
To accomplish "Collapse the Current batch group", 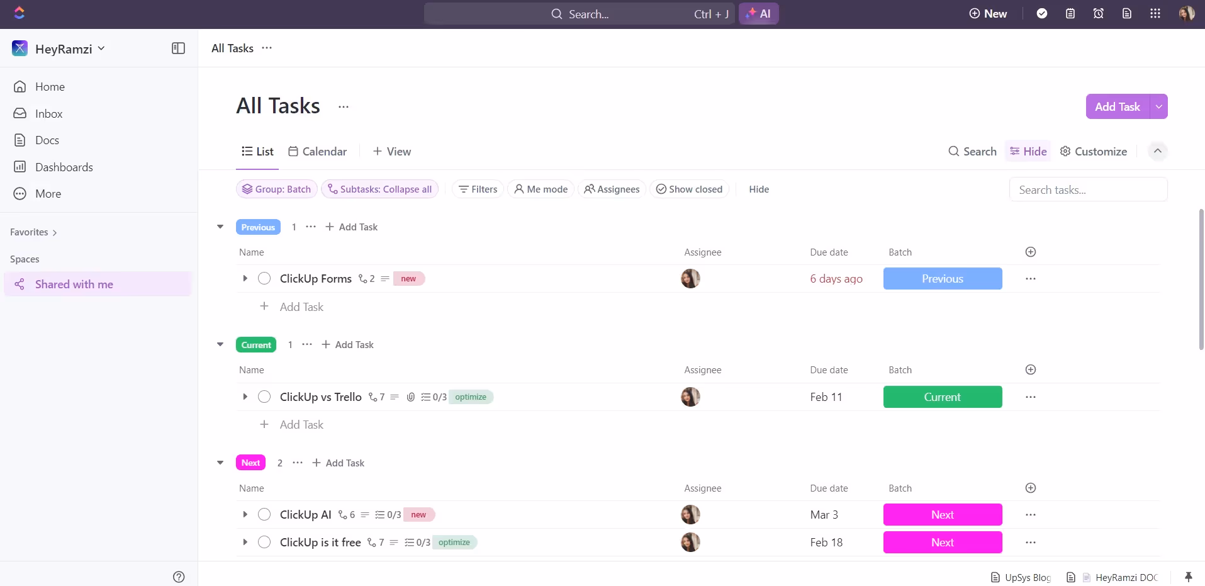I will pyautogui.click(x=220, y=345).
